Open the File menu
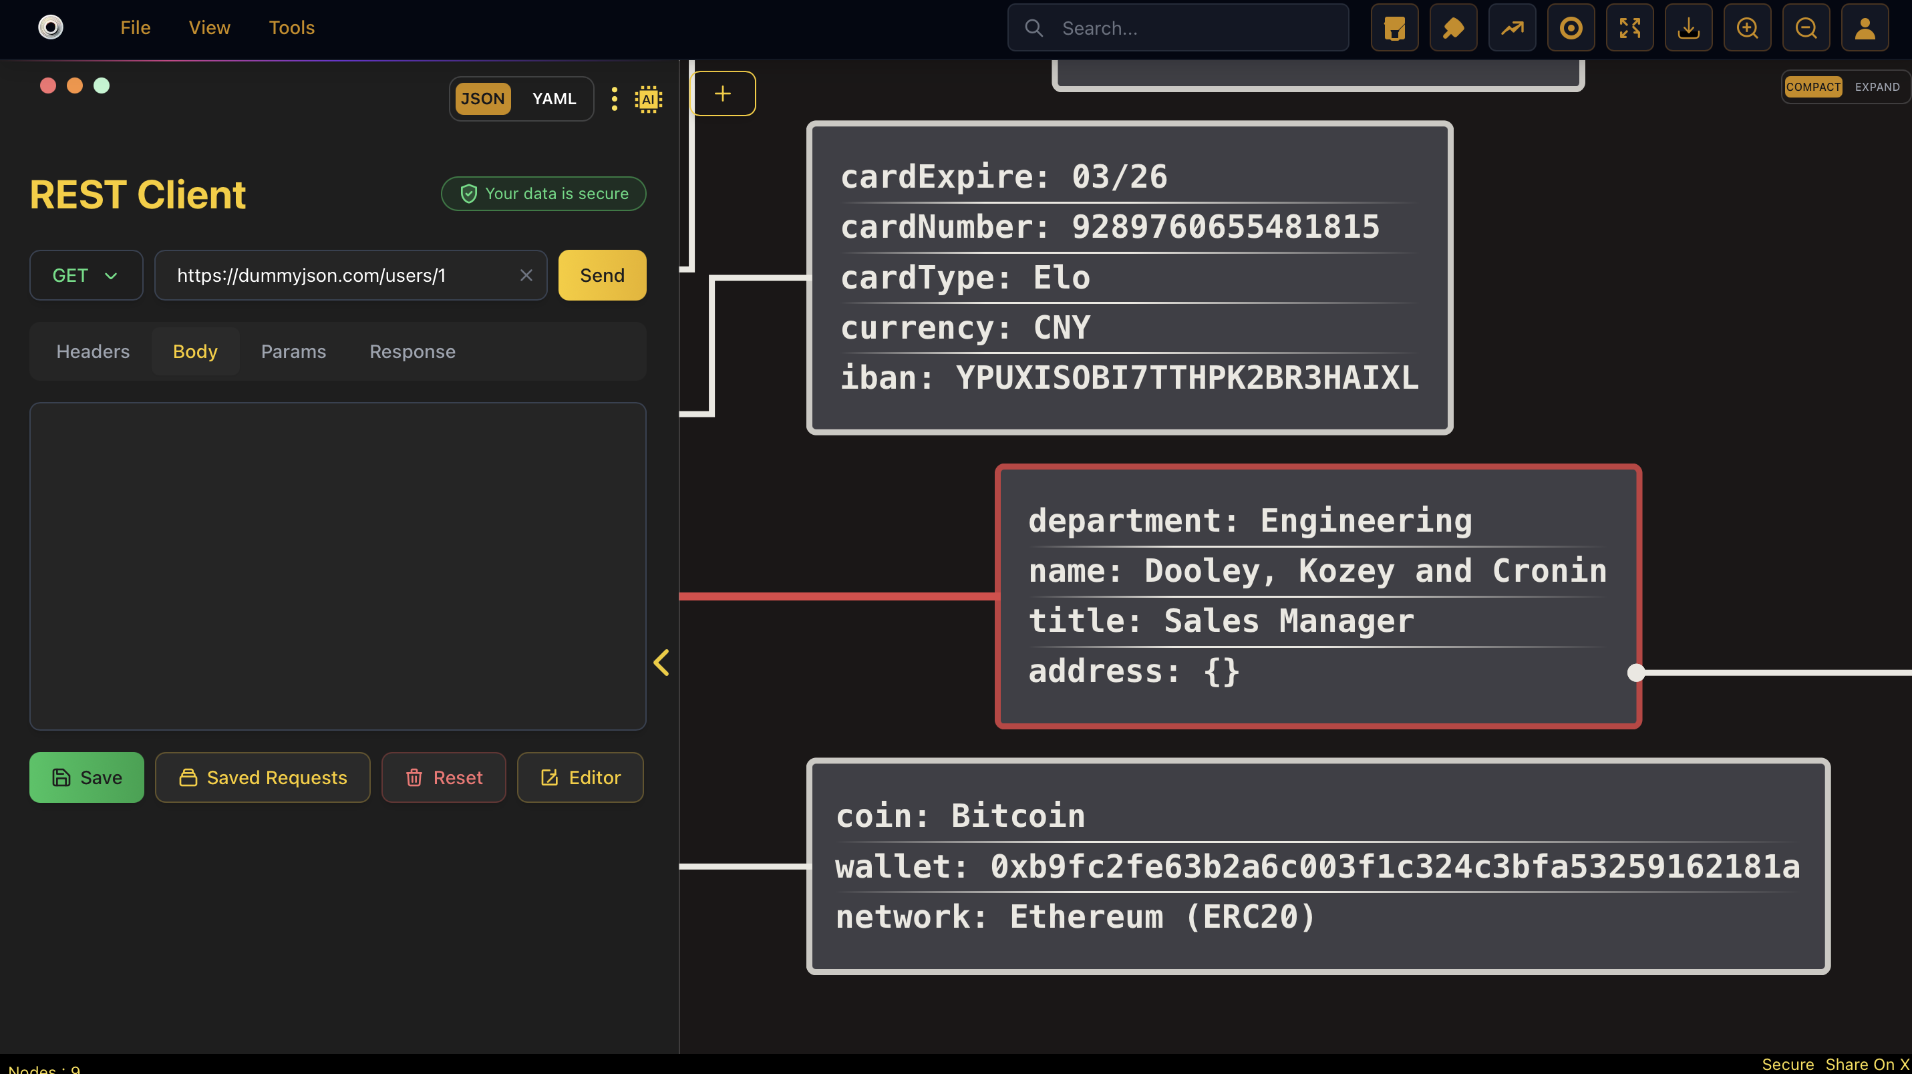The height and width of the screenshot is (1074, 1912). [135, 27]
